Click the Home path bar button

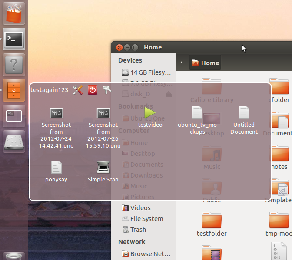click(205, 63)
